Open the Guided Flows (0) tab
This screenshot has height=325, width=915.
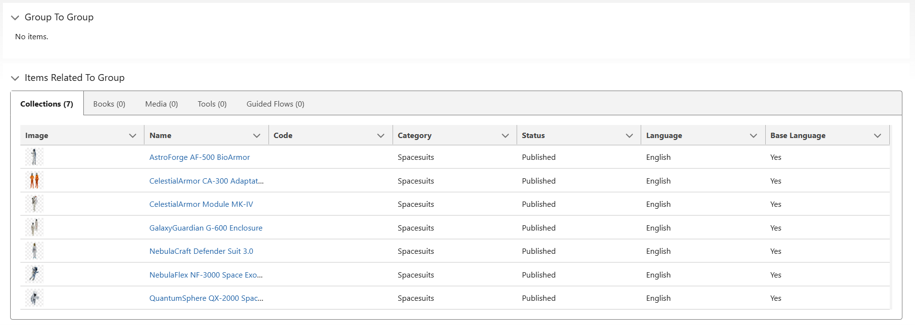(275, 104)
